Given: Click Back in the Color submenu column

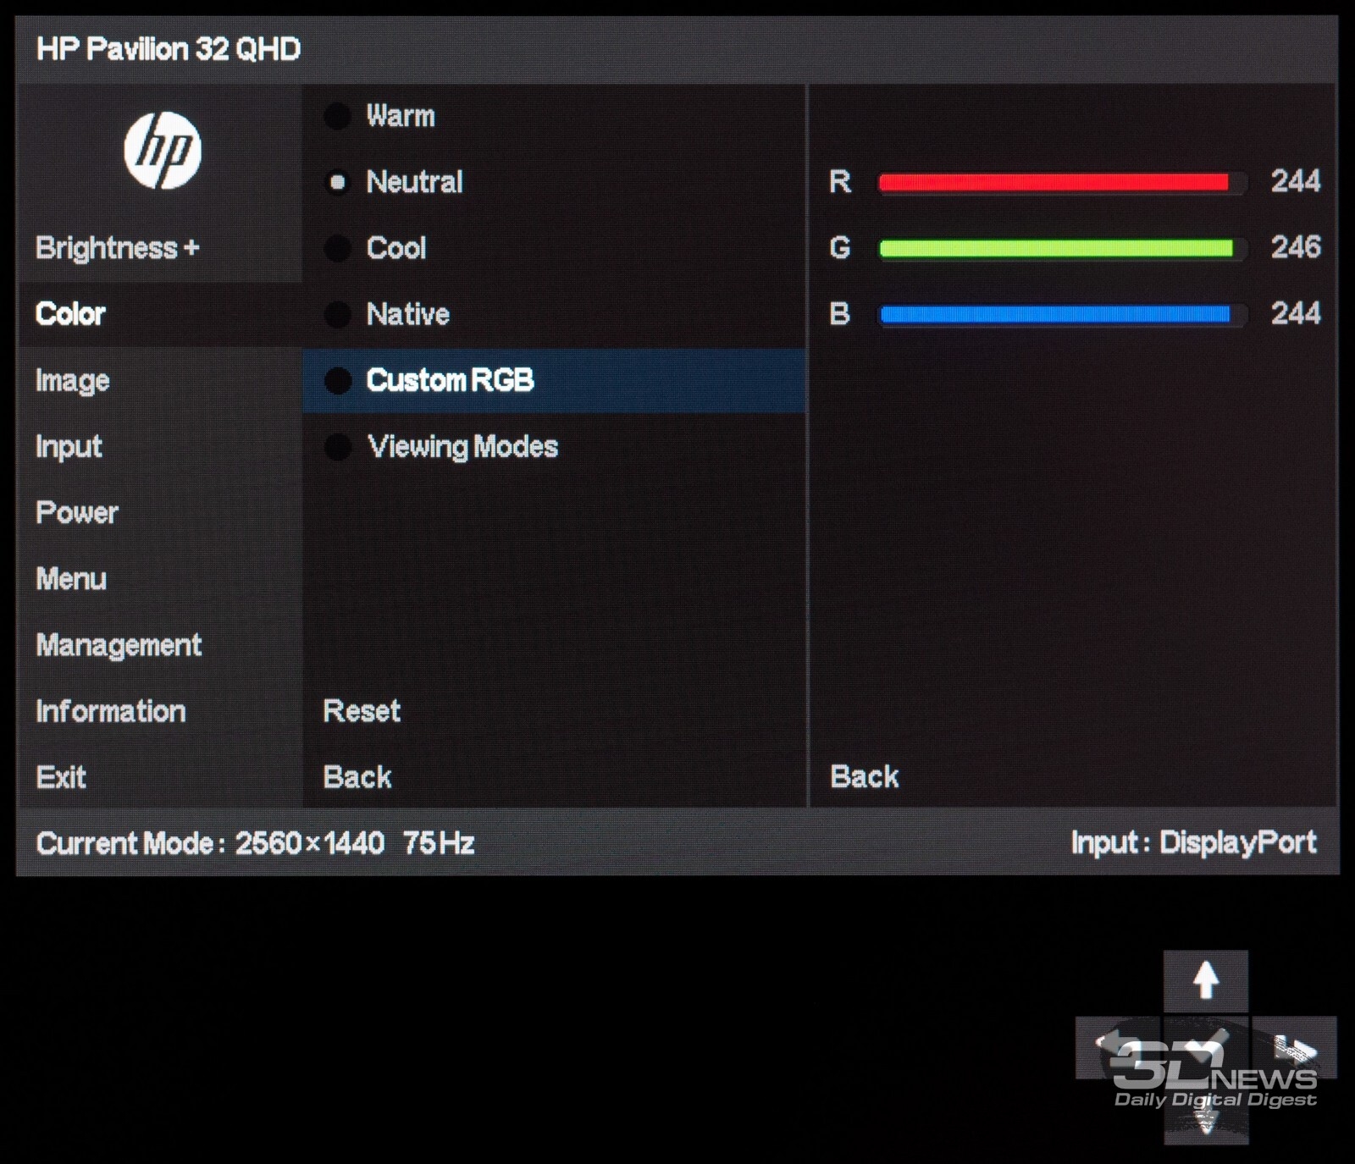Looking at the screenshot, I should pyautogui.click(x=357, y=777).
